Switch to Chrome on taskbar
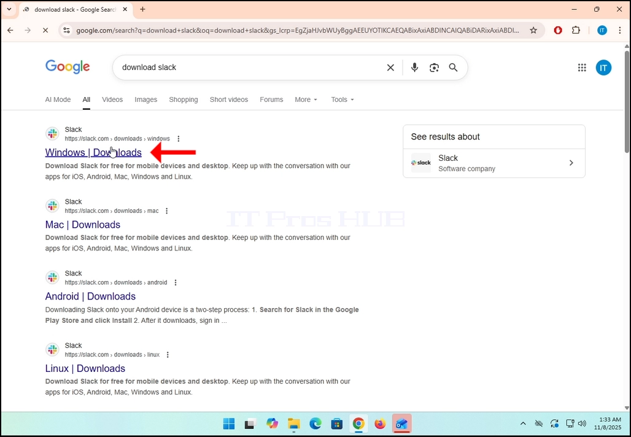Viewport: 631px width, 437px height. click(358, 423)
